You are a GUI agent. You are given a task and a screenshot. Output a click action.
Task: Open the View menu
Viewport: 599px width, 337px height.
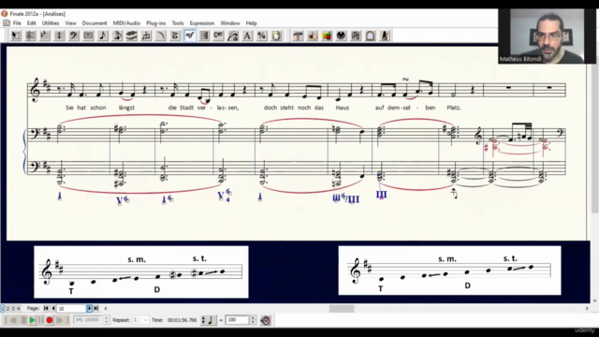[71, 23]
